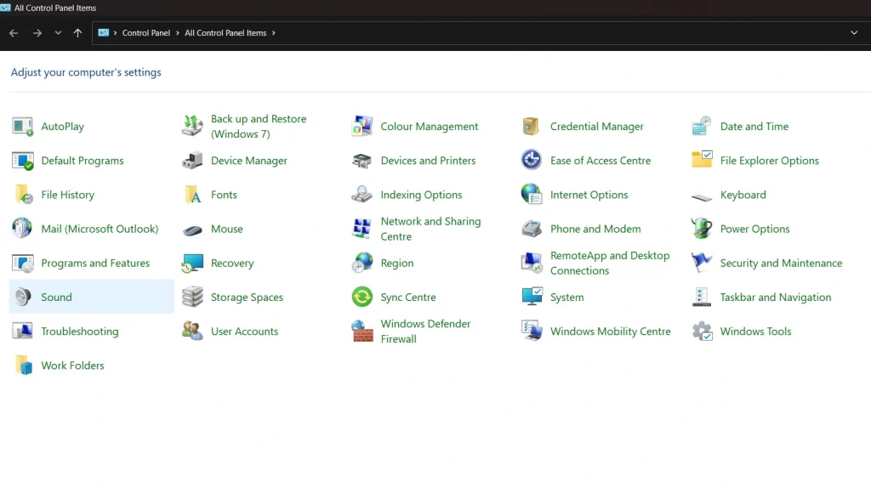Expand chevron after All Control Panel Items

coord(273,33)
